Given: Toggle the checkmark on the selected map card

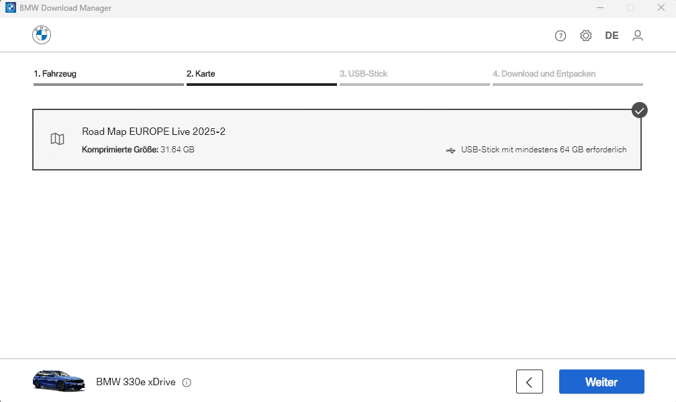Looking at the screenshot, I should tap(639, 110).
